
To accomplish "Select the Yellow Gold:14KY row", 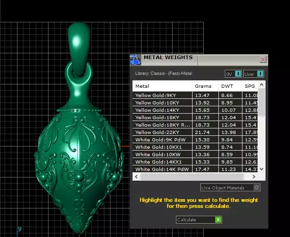I will coord(195,110).
